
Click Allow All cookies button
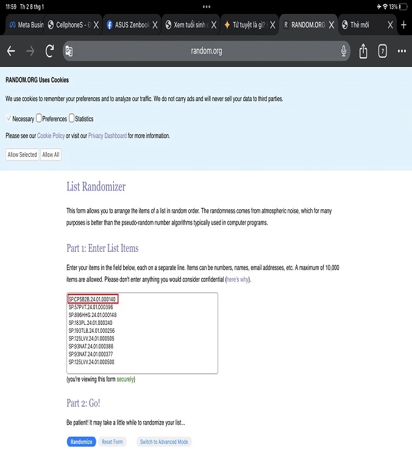tap(51, 155)
